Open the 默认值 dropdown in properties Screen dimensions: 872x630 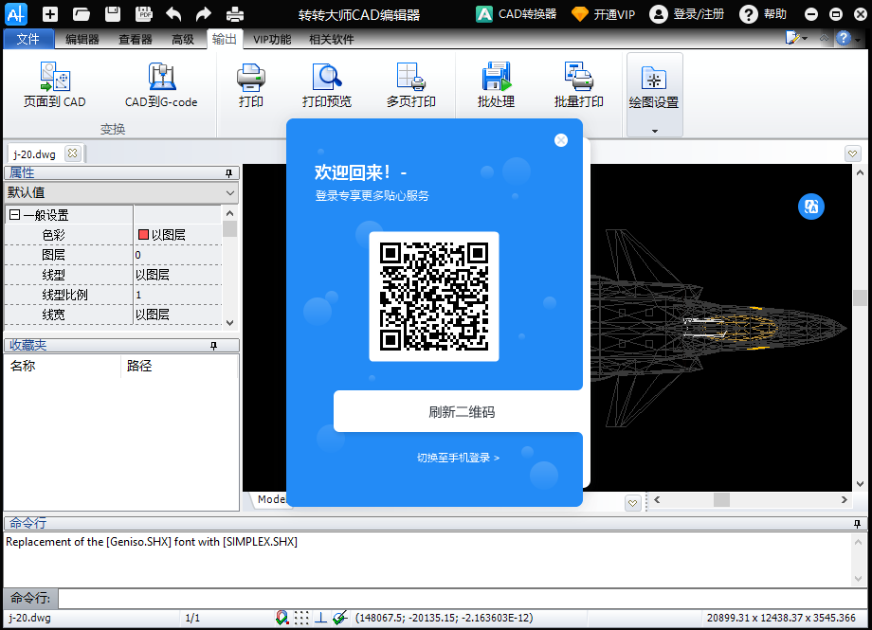tap(230, 192)
